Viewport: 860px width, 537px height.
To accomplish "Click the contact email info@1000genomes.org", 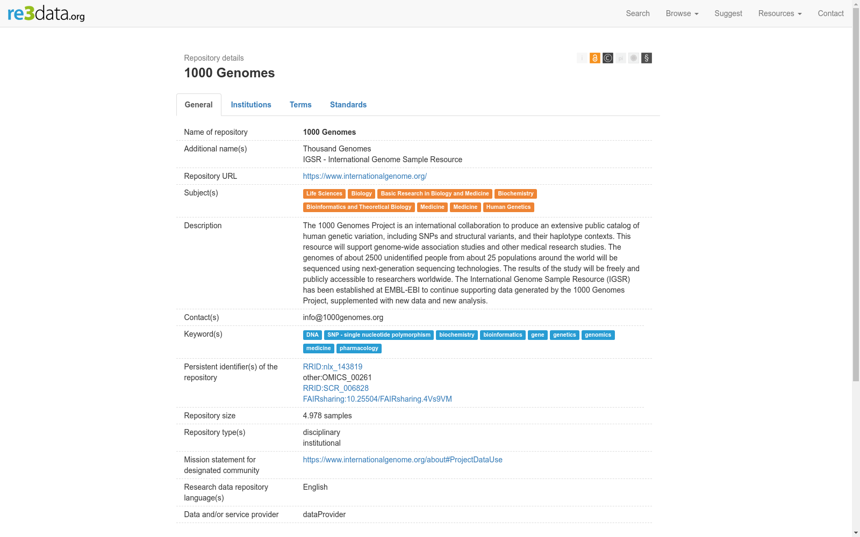I will tap(343, 317).
